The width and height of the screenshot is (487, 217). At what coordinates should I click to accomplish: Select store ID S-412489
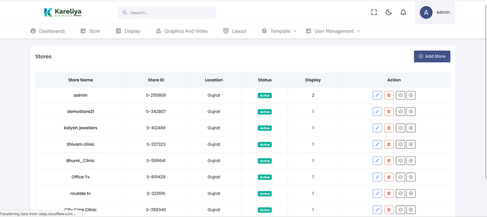[156, 128]
